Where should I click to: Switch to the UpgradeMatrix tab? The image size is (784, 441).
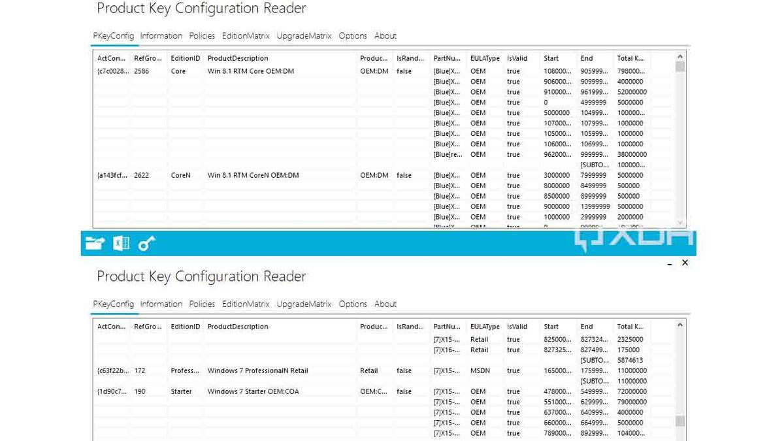click(x=304, y=36)
